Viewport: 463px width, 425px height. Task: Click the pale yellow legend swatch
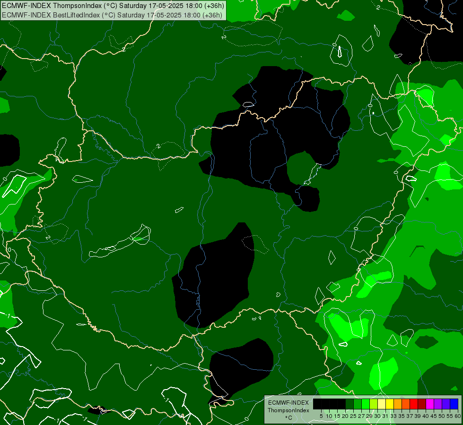[x=382, y=404]
